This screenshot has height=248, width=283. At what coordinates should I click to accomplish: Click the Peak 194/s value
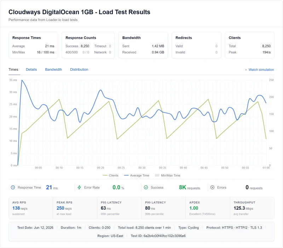click(x=267, y=52)
